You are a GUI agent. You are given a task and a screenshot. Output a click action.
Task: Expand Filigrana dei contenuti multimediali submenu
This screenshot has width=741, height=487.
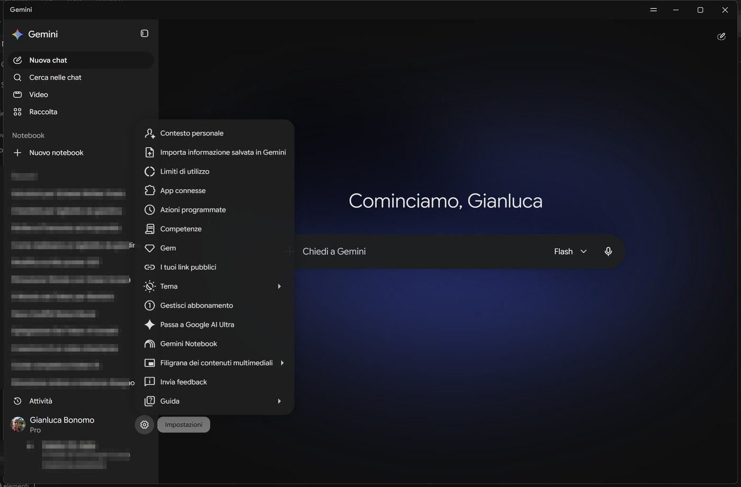(214, 363)
